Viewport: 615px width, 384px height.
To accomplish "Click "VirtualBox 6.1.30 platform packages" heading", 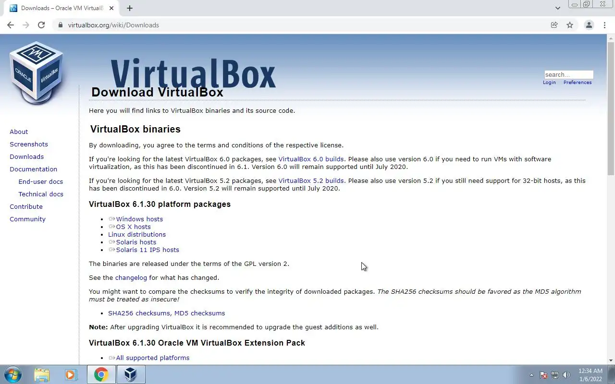I will (160, 204).
